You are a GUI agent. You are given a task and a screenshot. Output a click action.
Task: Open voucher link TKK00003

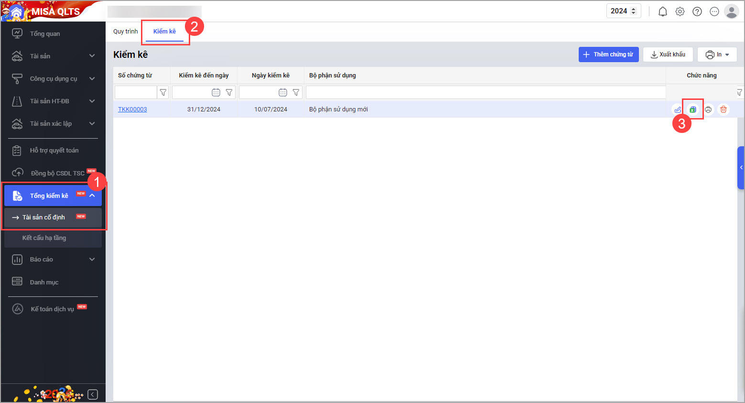click(x=132, y=109)
